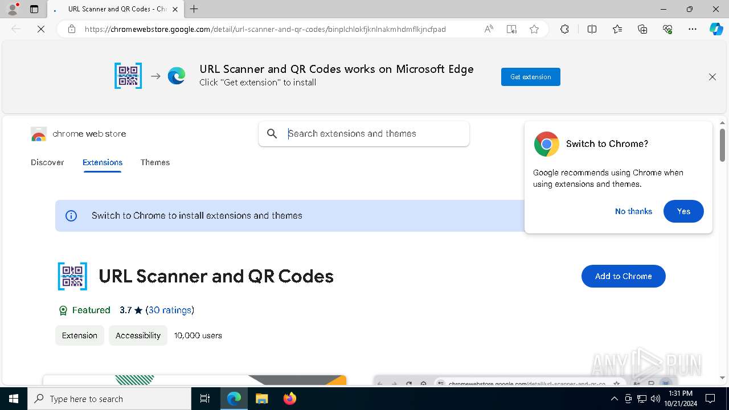Open the notification center icon

pyautogui.click(x=710, y=399)
